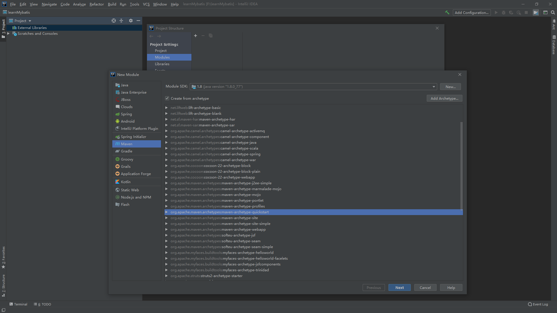The width and height of the screenshot is (557, 313).
Task: Click Next button in New Module dialog
Action: pos(399,287)
